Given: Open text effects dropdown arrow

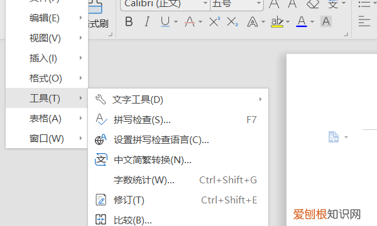Looking at the screenshot, I should pos(263,21).
